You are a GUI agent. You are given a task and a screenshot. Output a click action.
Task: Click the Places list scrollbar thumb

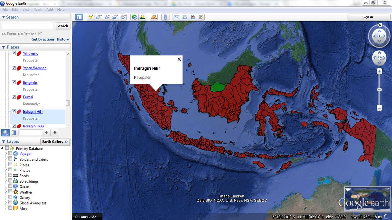click(x=68, y=103)
